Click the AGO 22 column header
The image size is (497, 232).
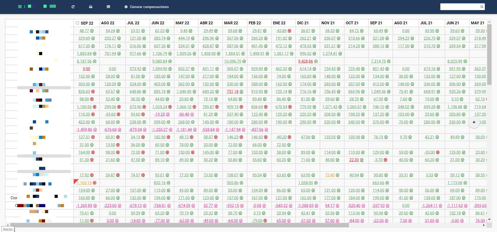point(108,23)
